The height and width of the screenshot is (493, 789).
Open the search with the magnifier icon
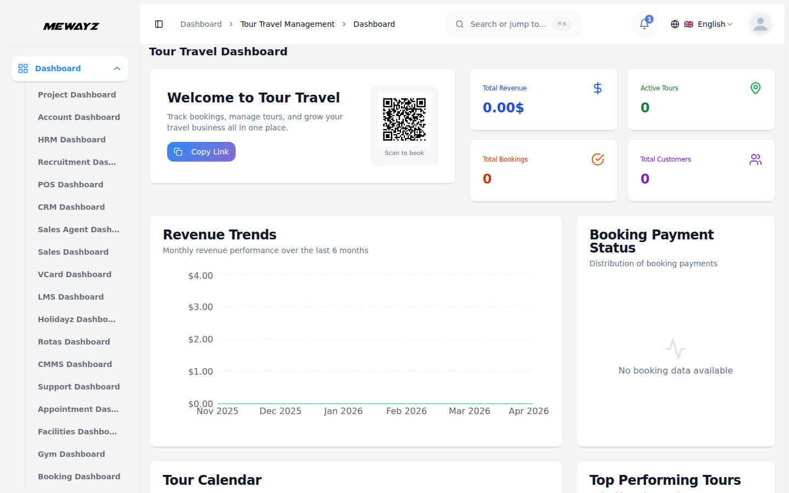tap(459, 24)
